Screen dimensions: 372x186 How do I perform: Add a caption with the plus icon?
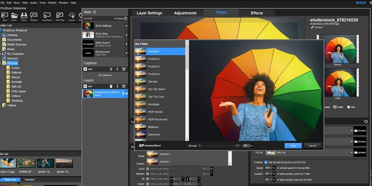tap(85, 69)
